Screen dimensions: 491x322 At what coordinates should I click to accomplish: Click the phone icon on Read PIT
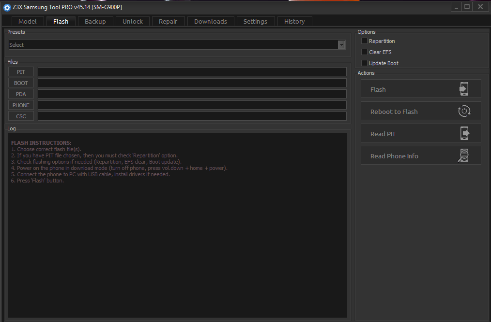tap(464, 134)
